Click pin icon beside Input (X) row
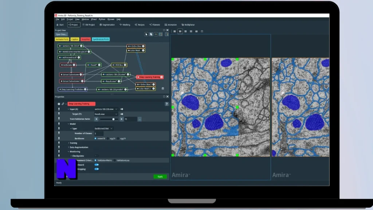 59,109
